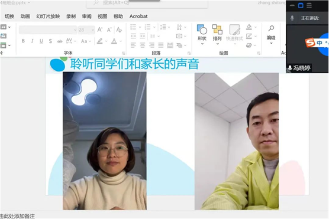Image resolution: width=329 pixels, height=219 pixels.
Task: Apply font color with A icon
Action: (x=114, y=41)
